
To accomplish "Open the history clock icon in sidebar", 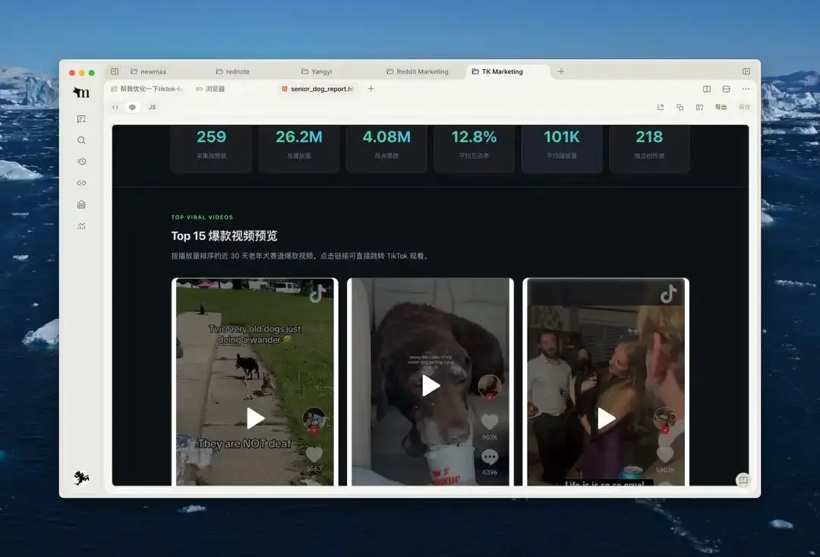I will 81,162.
